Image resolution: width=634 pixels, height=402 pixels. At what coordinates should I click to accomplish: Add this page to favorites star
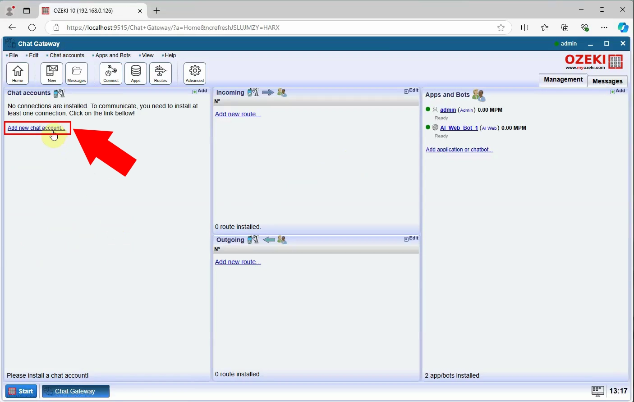pyautogui.click(x=501, y=27)
